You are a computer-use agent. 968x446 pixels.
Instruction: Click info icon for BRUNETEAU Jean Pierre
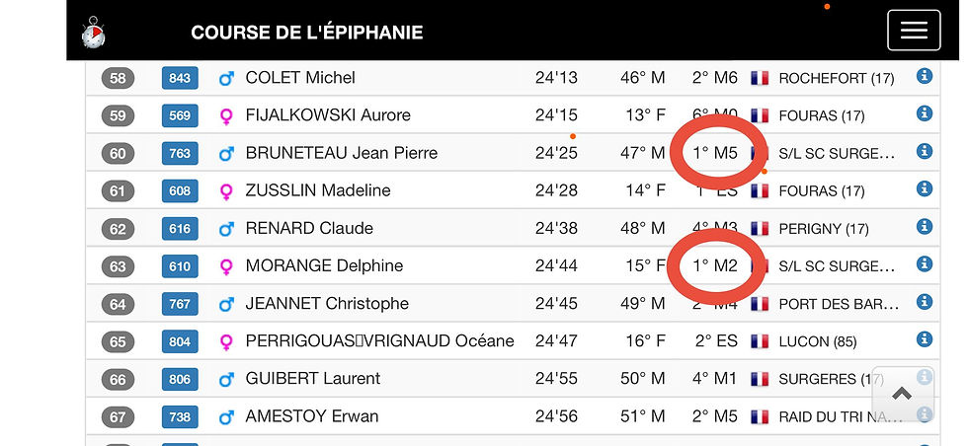point(925,151)
